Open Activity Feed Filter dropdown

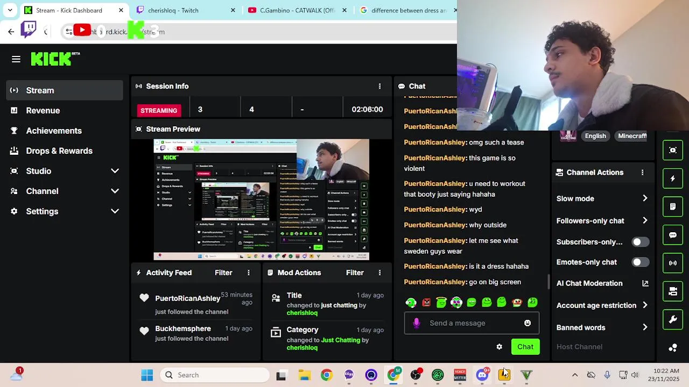click(x=223, y=273)
